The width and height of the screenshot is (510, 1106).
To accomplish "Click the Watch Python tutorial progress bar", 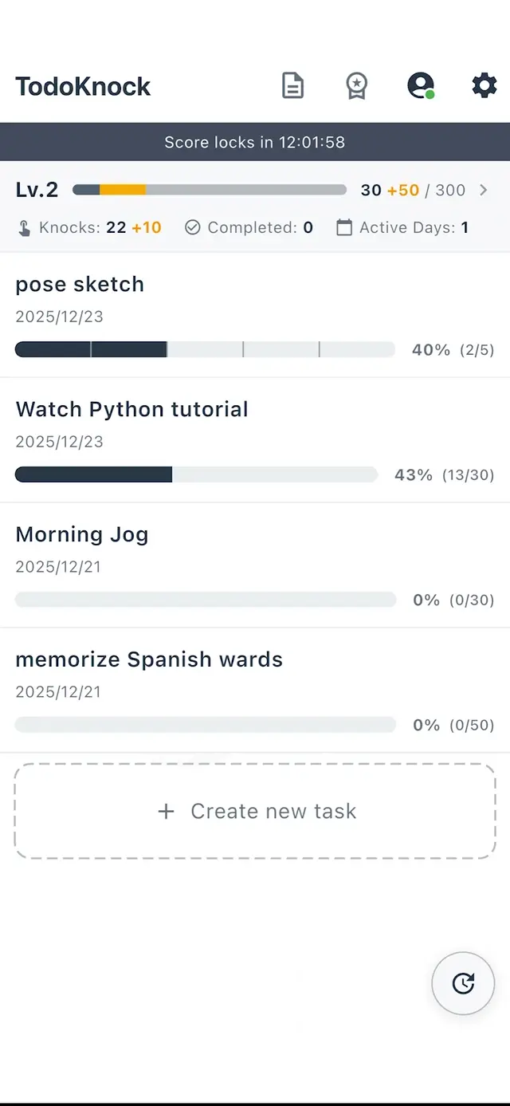I will point(196,474).
